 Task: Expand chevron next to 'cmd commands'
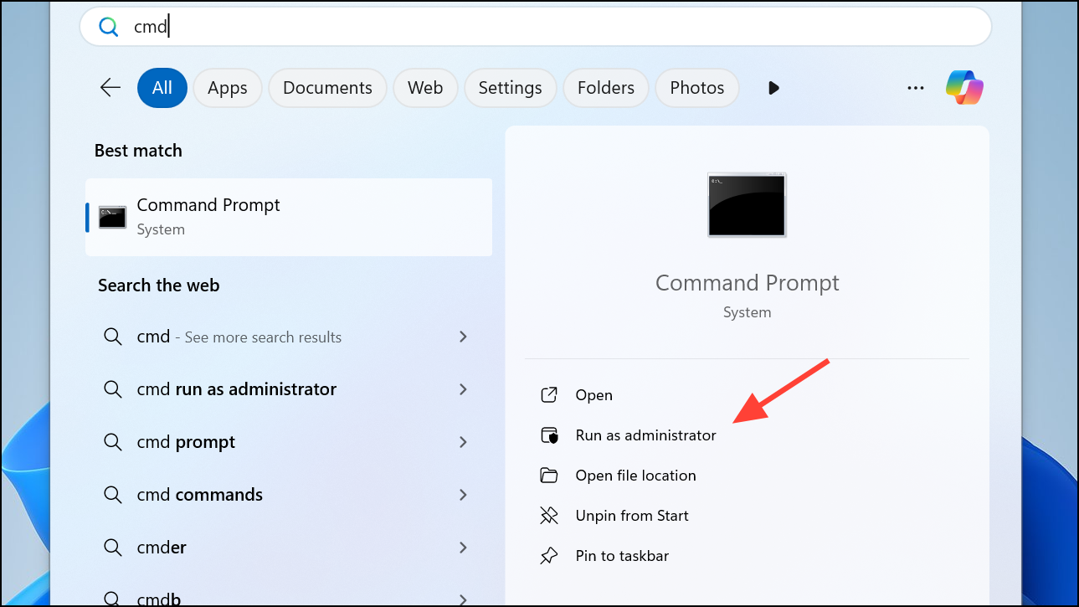pos(463,495)
